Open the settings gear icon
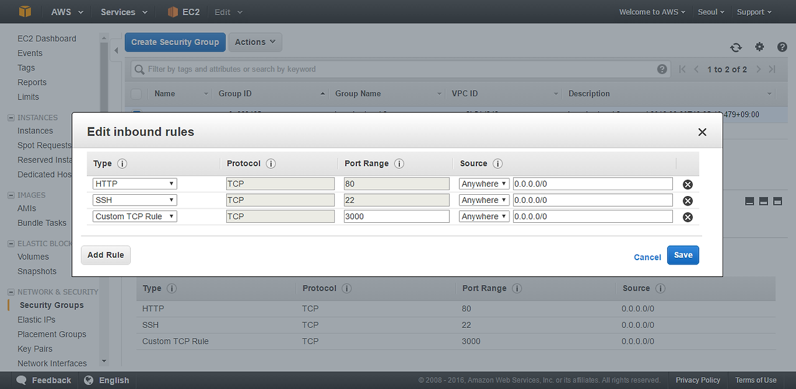The height and width of the screenshot is (389, 796). pyautogui.click(x=759, y=47)
